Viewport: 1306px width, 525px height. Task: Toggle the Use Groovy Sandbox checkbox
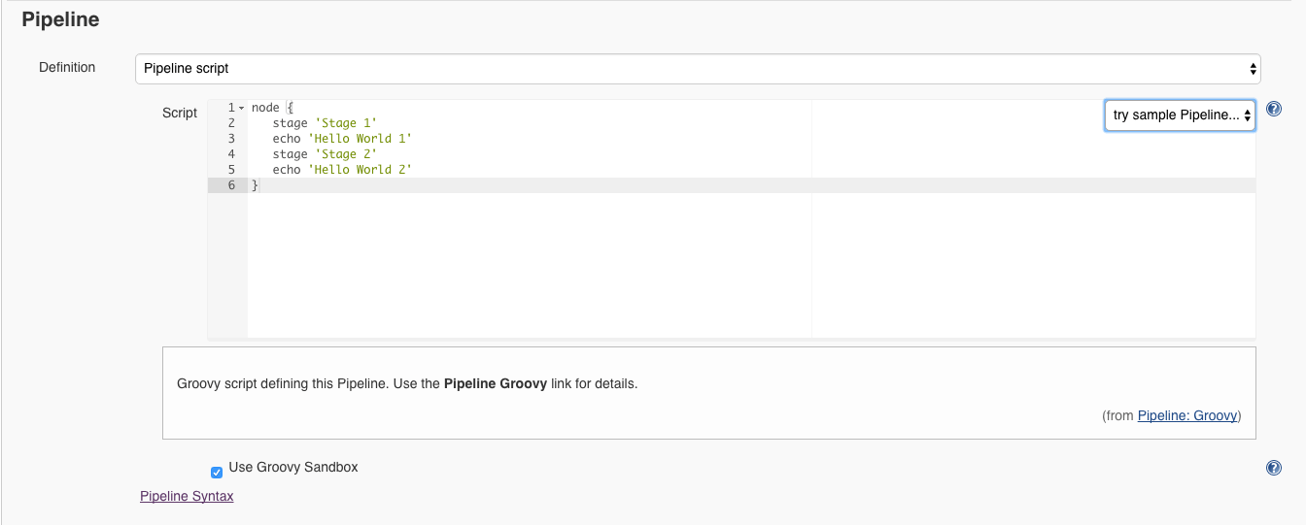pyautogui.click(x=217, y=473)
